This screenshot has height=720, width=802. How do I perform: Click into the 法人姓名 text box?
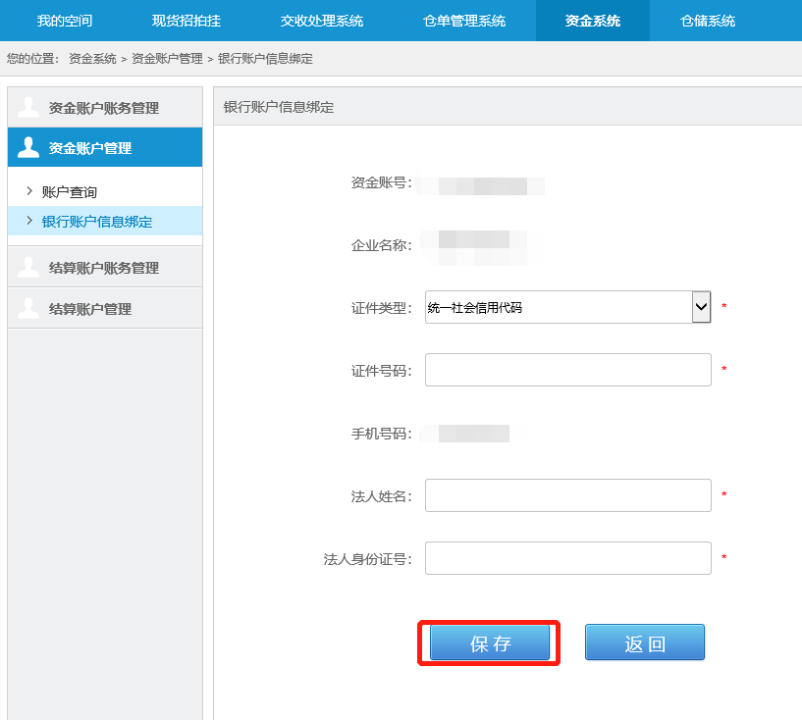[x=567, y=495]
